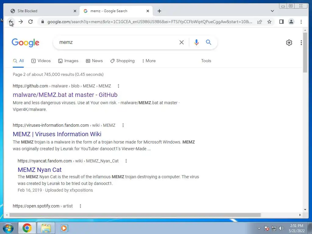
Task: Click the open.spotify.com URL breadcrumb
Action: tap(43, 206)
